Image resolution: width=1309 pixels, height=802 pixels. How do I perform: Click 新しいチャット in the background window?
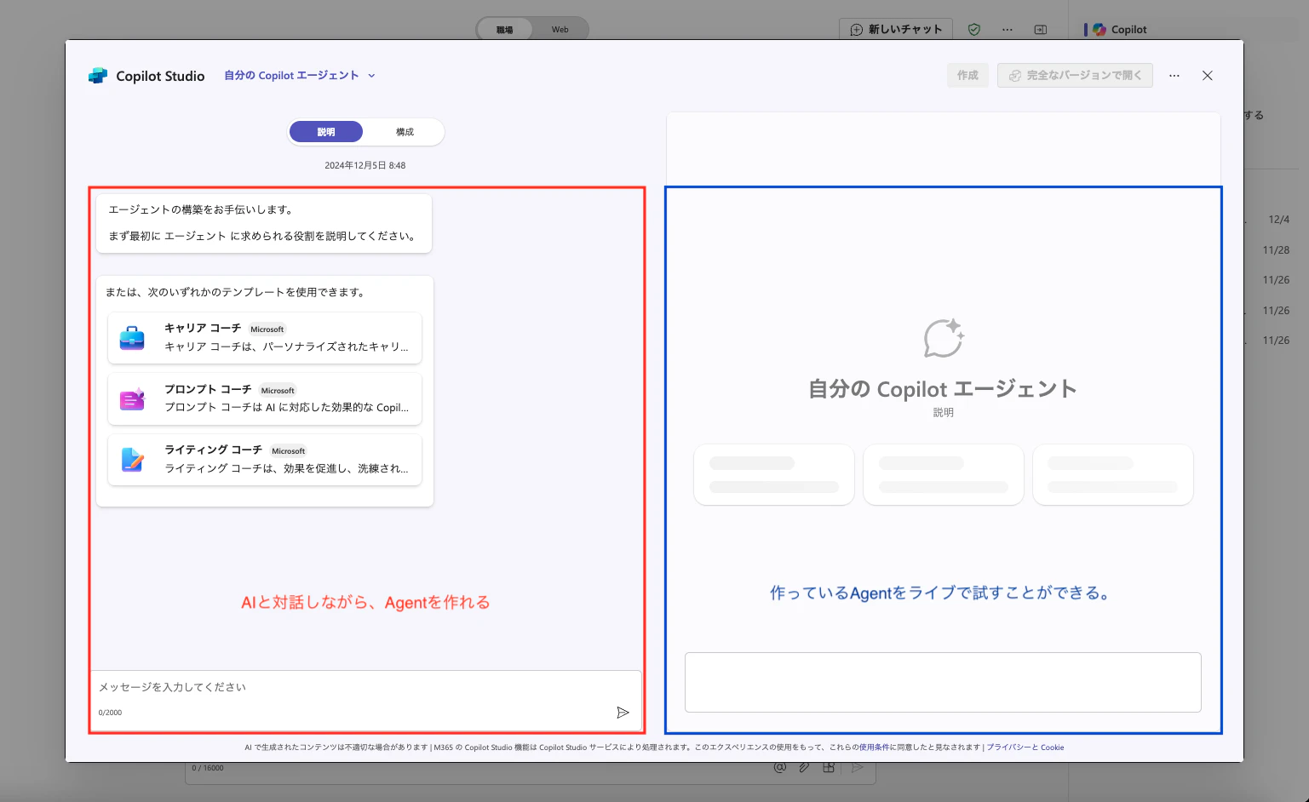point(896,29)
